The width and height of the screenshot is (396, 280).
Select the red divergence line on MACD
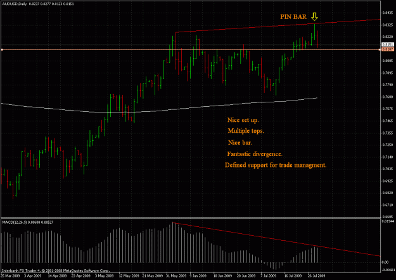pyautogui.click(x=276, y=240)
